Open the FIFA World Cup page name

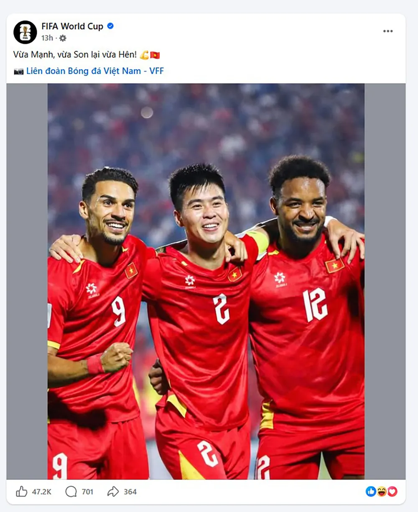(x=72, y=26)
